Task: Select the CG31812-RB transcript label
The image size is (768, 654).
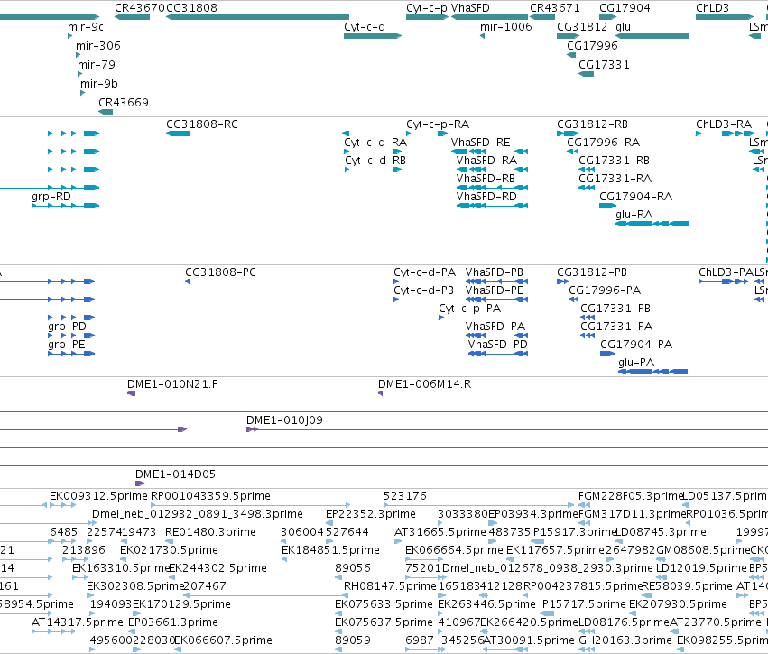Action: click(x=592, y=124)
